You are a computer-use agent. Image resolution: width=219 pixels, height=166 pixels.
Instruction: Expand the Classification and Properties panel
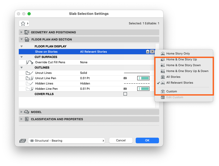pos(21,119)
